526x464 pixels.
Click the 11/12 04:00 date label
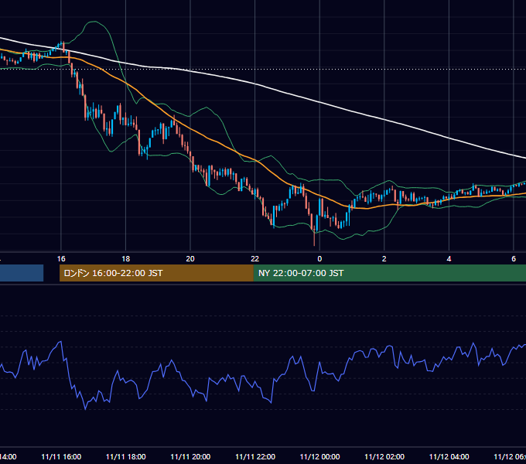[x=449, y=456]
